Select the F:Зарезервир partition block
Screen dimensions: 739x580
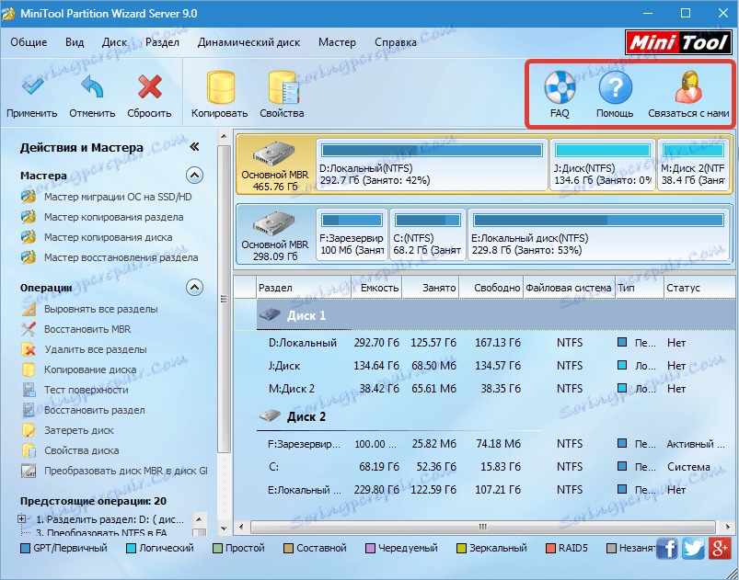352,234
